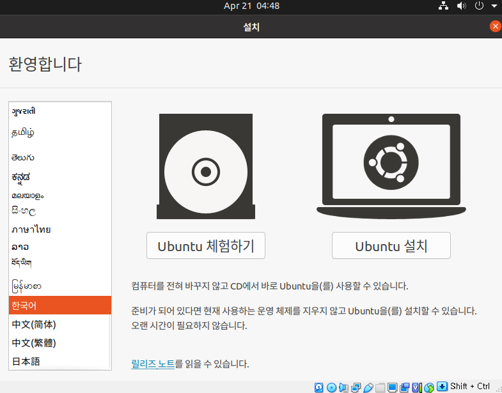Open the 릴리즈 노트 link

153,364
